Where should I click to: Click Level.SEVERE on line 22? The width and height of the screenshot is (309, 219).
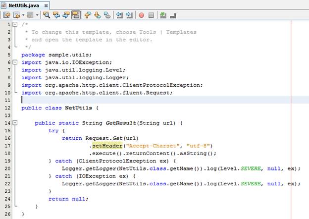pos(241,184)
